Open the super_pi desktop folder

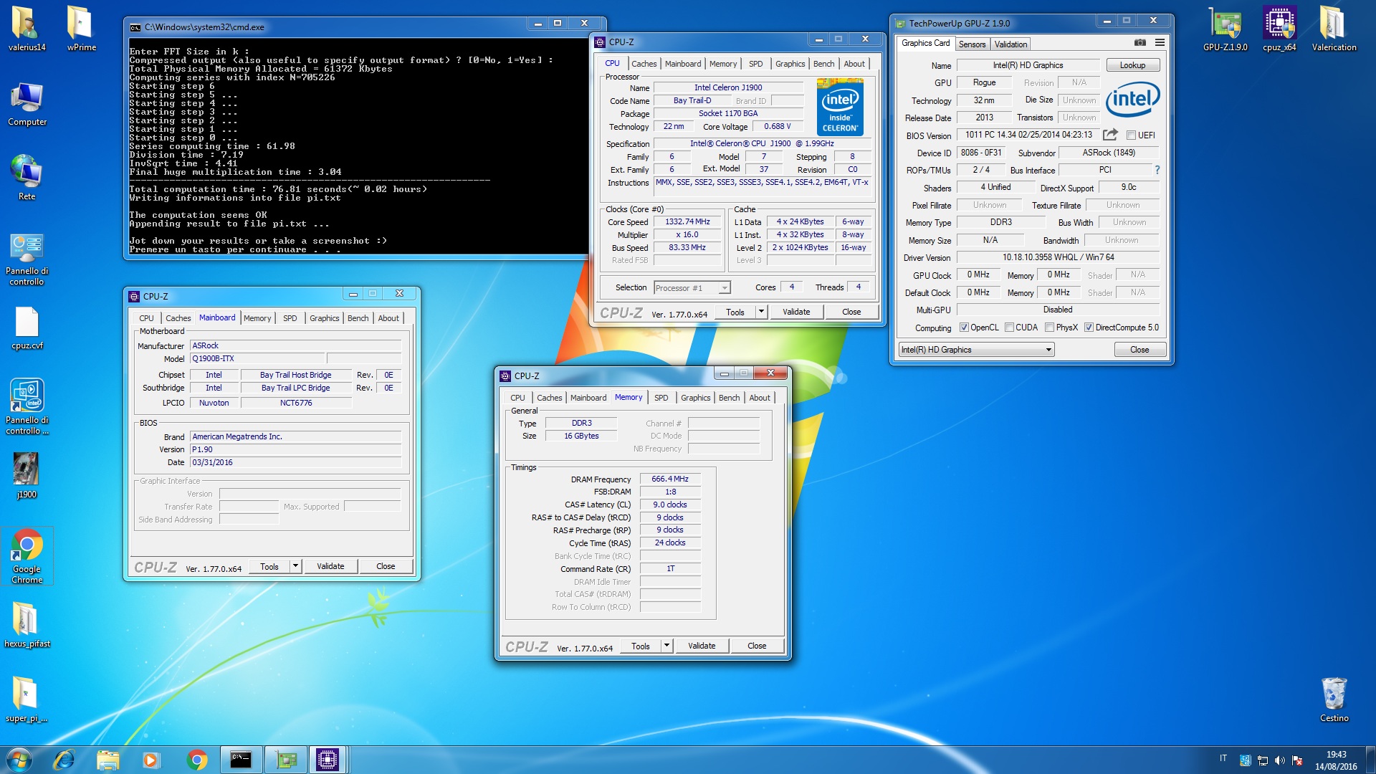27,699
